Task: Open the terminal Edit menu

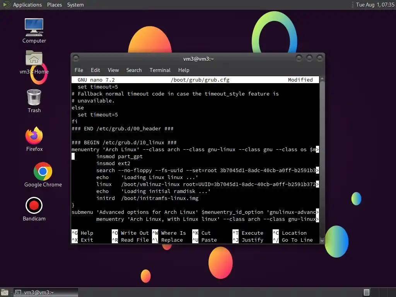Action: tap(95, 70)
